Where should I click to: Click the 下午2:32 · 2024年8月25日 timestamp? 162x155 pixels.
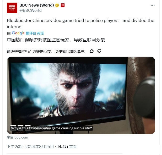(30, 147)
